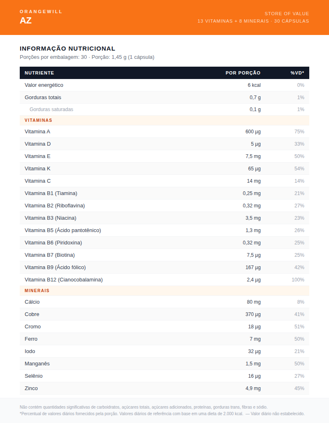Click the %VD* column header

point(297,73)
